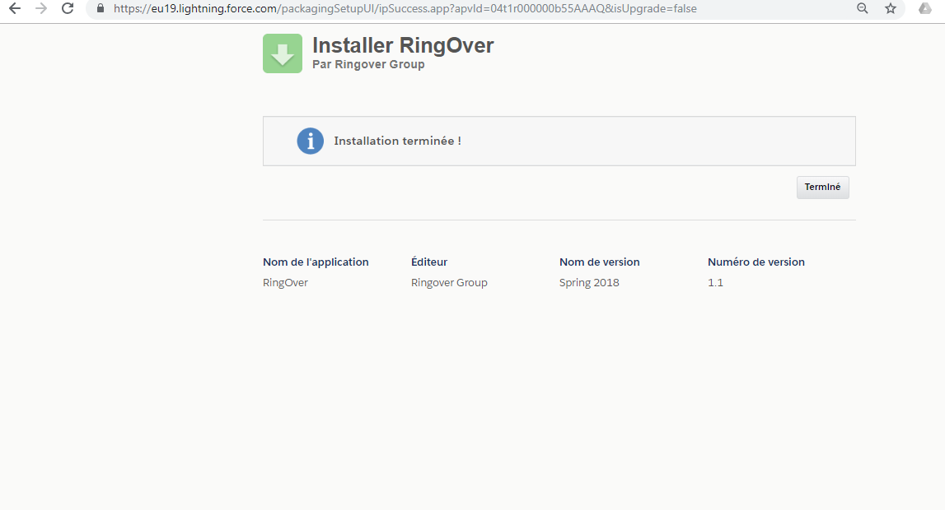Viewport: 945px width, 510px height.
Task: Click the green RingOver install package icon
Action: 283,53
